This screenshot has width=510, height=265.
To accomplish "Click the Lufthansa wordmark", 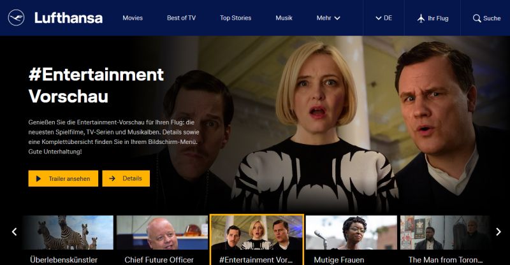I will tap(69, 18).
